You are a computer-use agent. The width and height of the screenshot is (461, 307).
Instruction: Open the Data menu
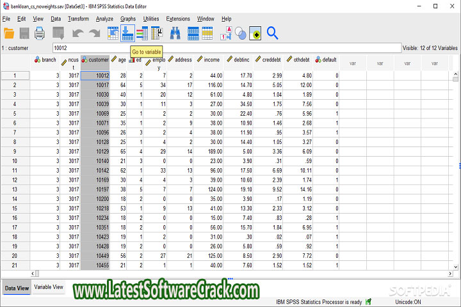56,19
